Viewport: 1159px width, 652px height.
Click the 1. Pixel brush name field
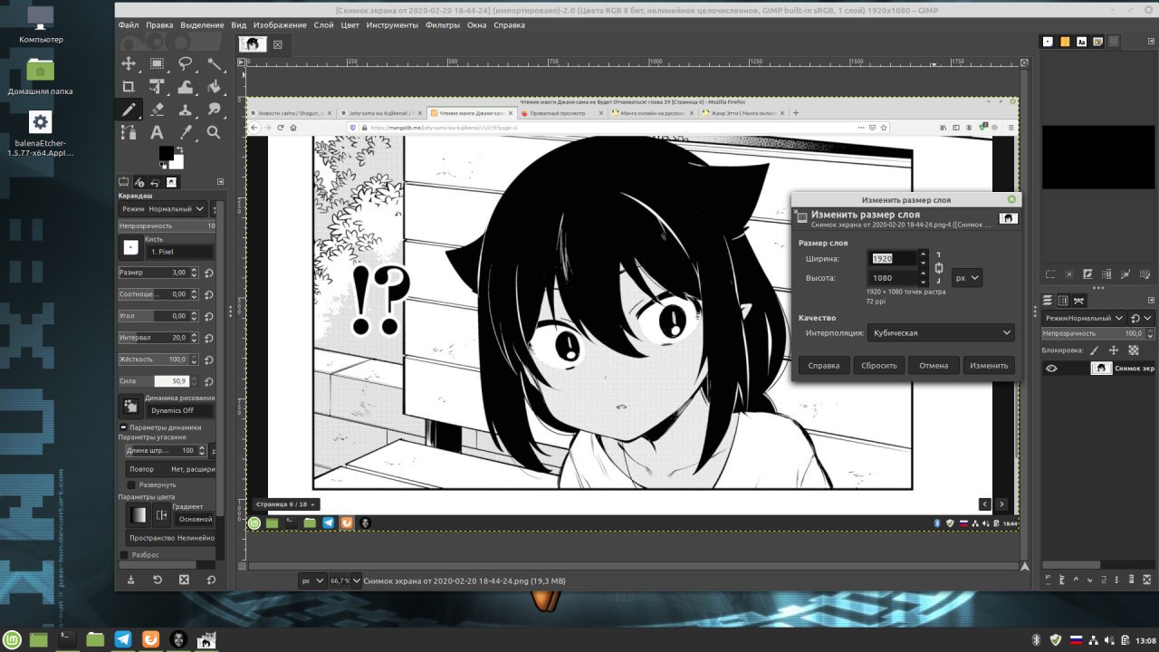click(x=180, y=251)
